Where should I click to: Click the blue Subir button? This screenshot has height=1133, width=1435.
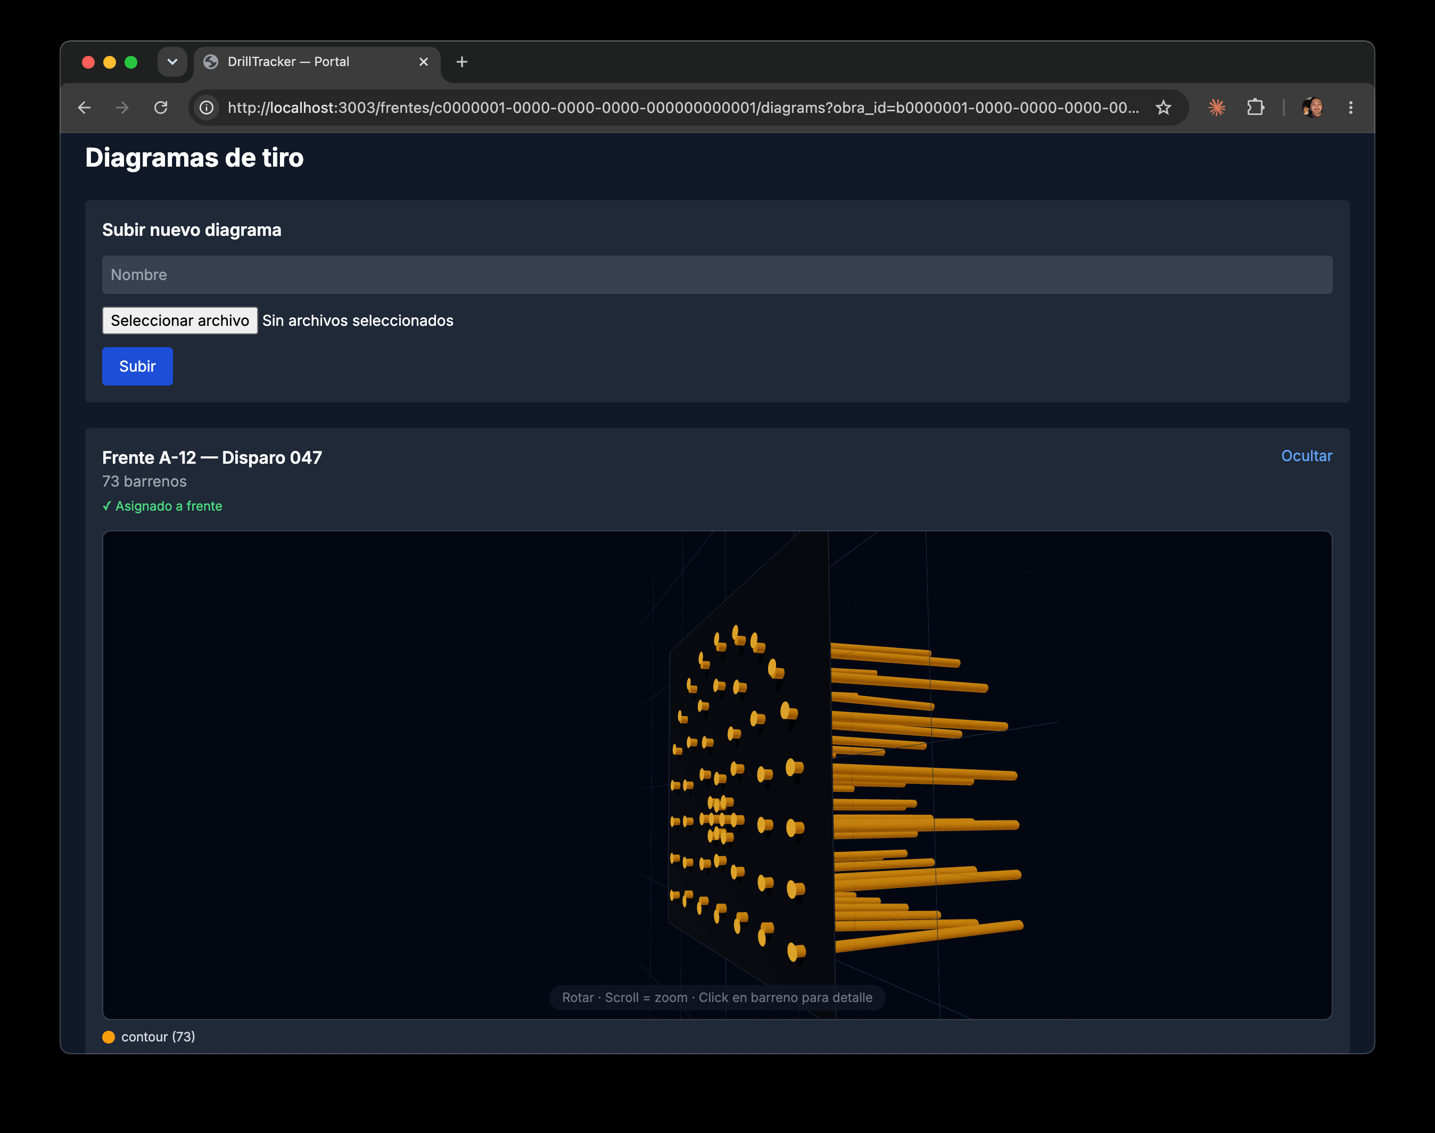[x=137, y=366]
